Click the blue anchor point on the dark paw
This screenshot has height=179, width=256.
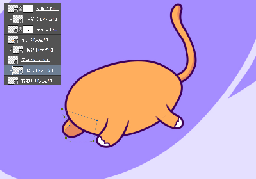(70, 126)
